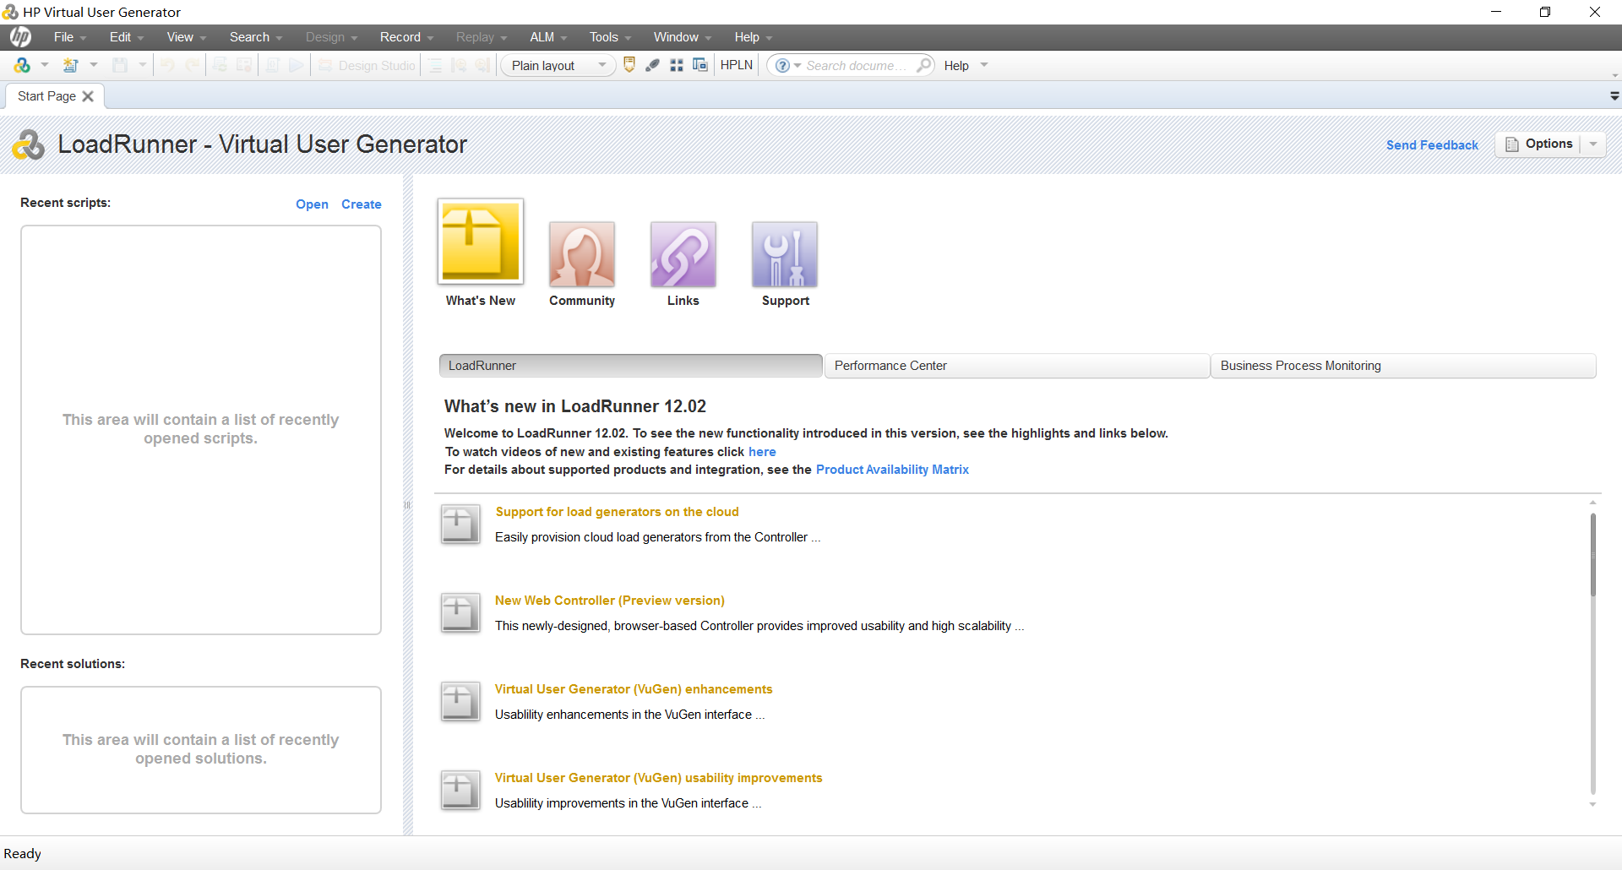Click the add/open script toolbar icon
The width and height of the screenshot is (1622, 870).
71,65
